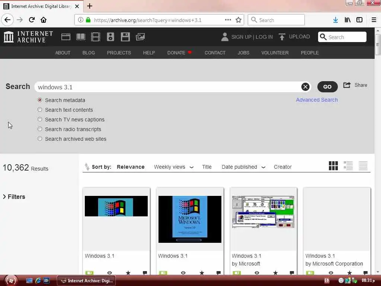Expand the Filters section
The height and width of the screenshot is (286, 381).
tap(14, 197)
